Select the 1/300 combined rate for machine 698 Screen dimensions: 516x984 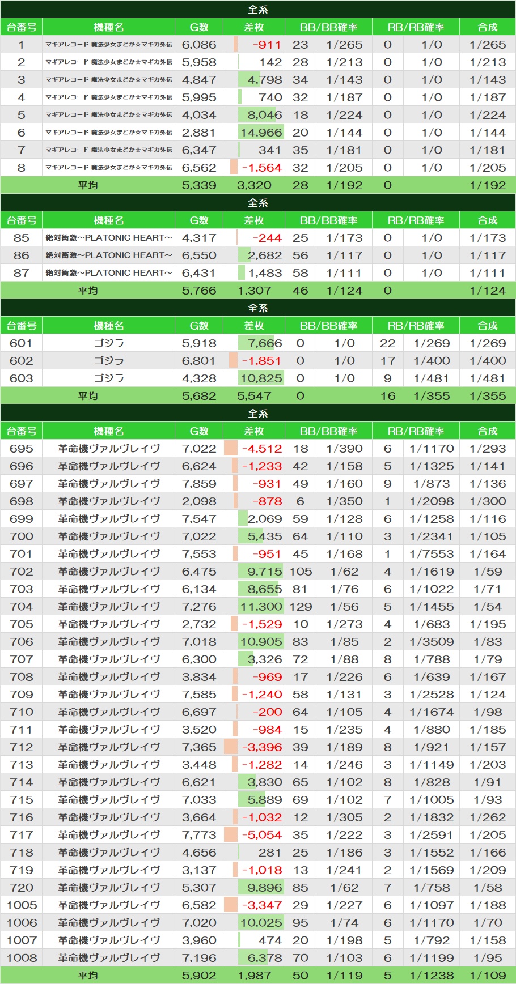pyautogui.click(x=488, y=501)
